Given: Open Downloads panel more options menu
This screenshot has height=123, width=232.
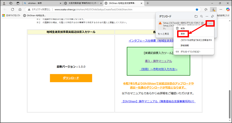Looking at the screenshot, I should (x=207, y=17).
